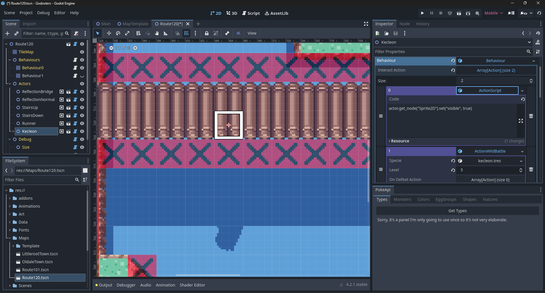Toggle distraction-free mode in viewport
The image size is (545, 293).
click(x=366, y=24)
